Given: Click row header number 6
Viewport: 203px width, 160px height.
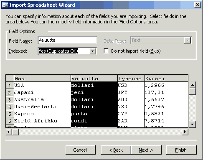Looking at the screenshot, I should 10,121.
